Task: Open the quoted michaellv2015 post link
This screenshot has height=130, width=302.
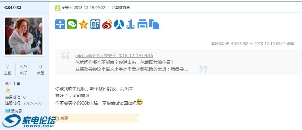Action: click(114, 55)
